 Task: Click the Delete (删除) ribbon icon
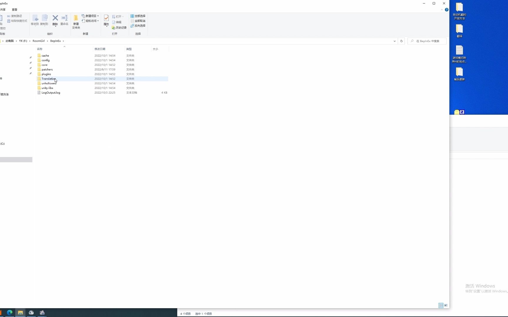point(55,20)
